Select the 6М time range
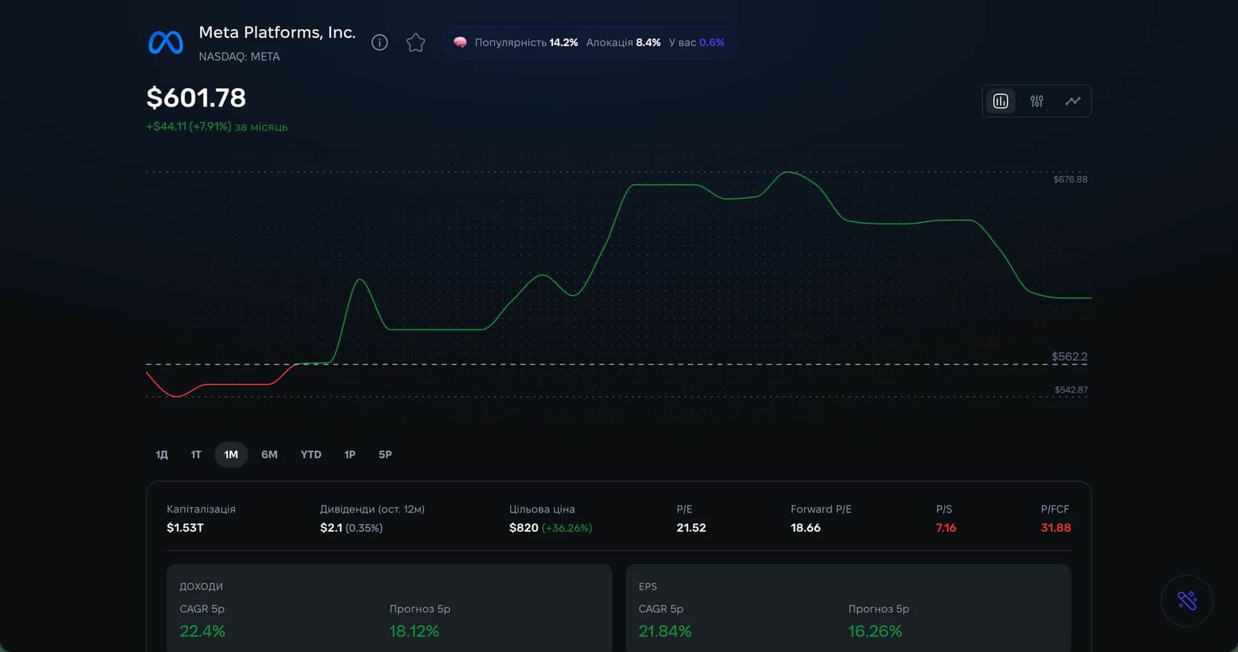 pos(270,455)
